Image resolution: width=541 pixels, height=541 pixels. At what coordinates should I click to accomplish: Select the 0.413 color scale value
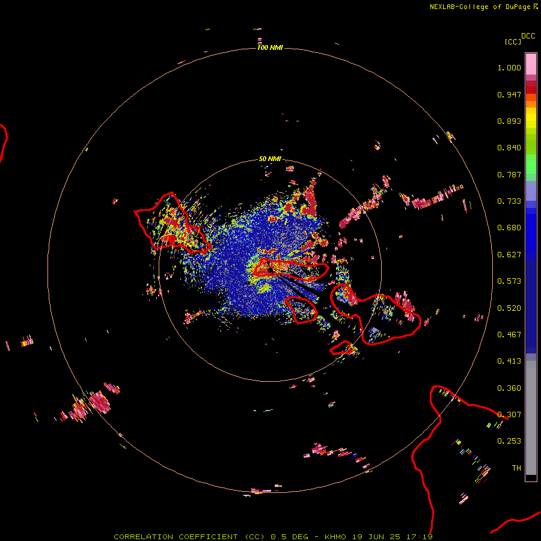pos(509,361)
